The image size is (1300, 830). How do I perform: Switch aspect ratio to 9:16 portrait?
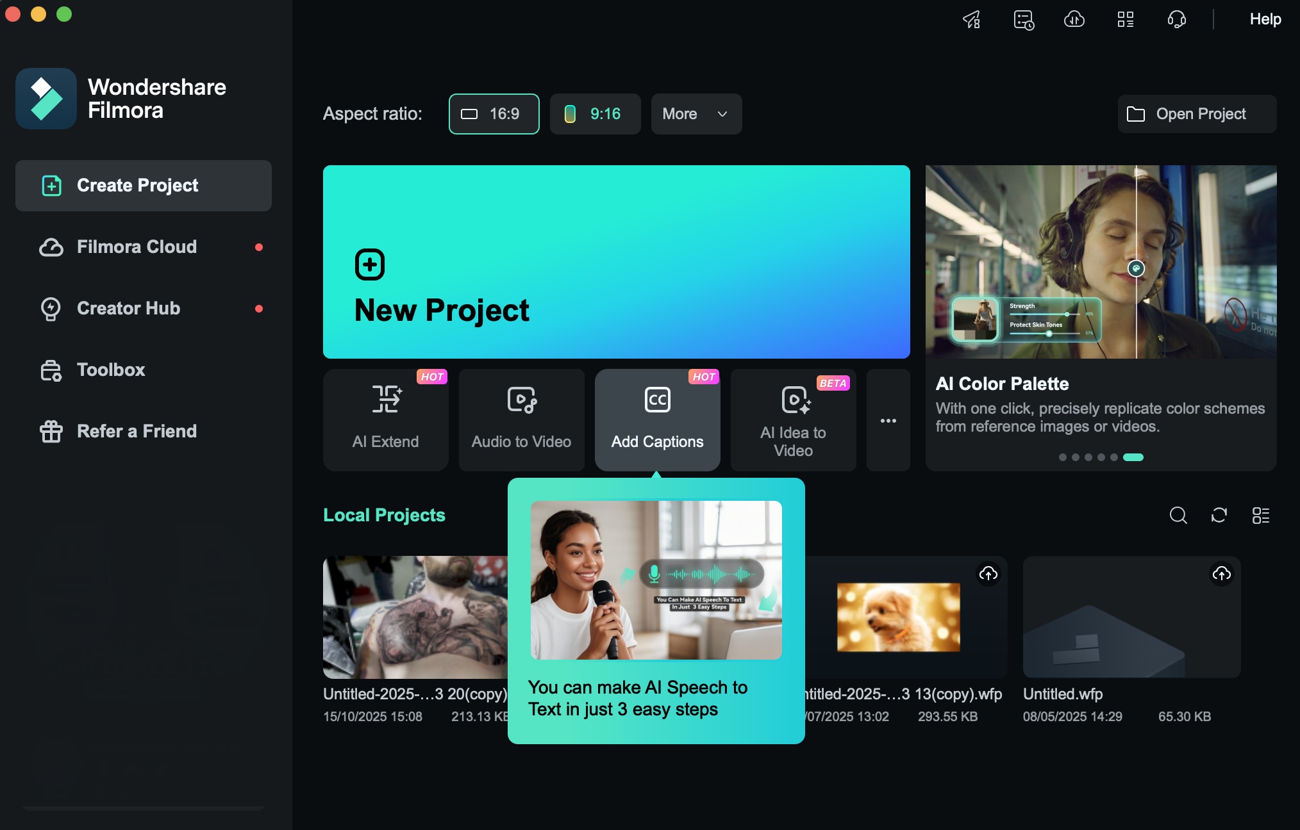[595, 114]
